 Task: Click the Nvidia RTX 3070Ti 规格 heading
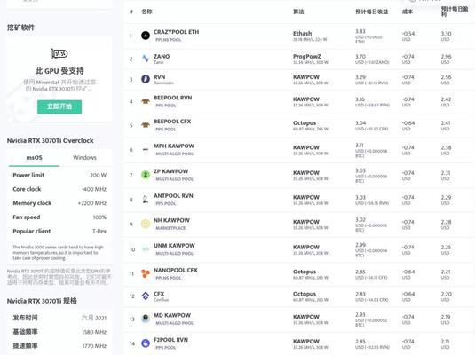[x=42, y=301]
